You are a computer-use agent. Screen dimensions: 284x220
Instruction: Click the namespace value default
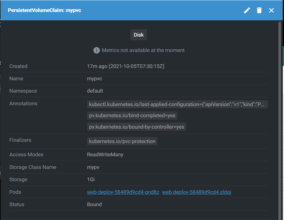(95, 91)
